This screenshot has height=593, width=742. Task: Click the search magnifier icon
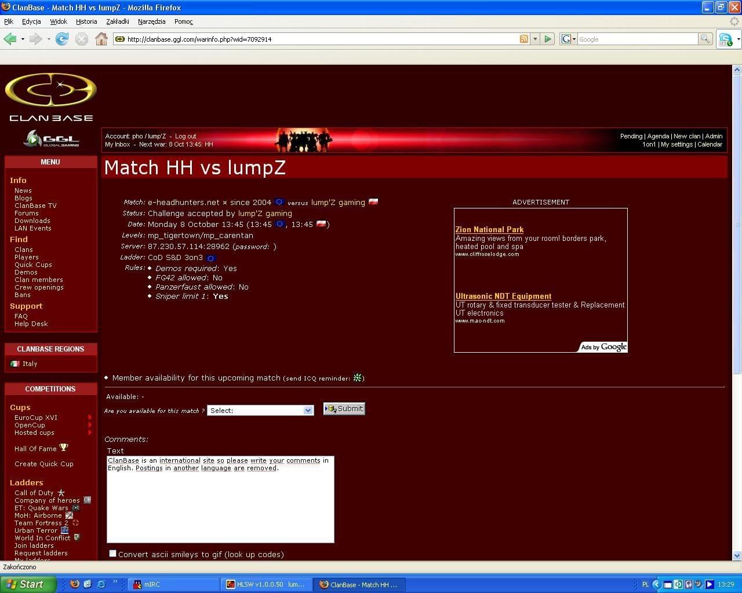705,39
